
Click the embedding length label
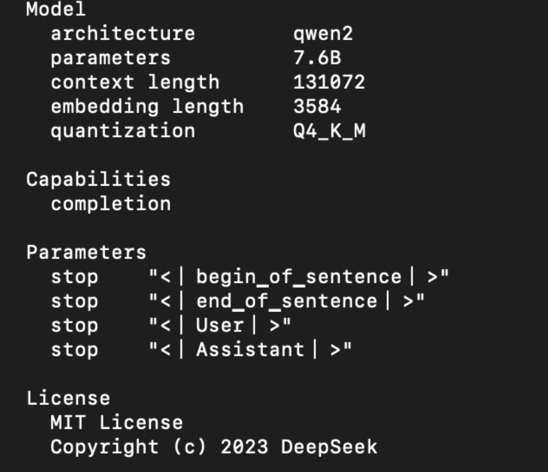147,106
